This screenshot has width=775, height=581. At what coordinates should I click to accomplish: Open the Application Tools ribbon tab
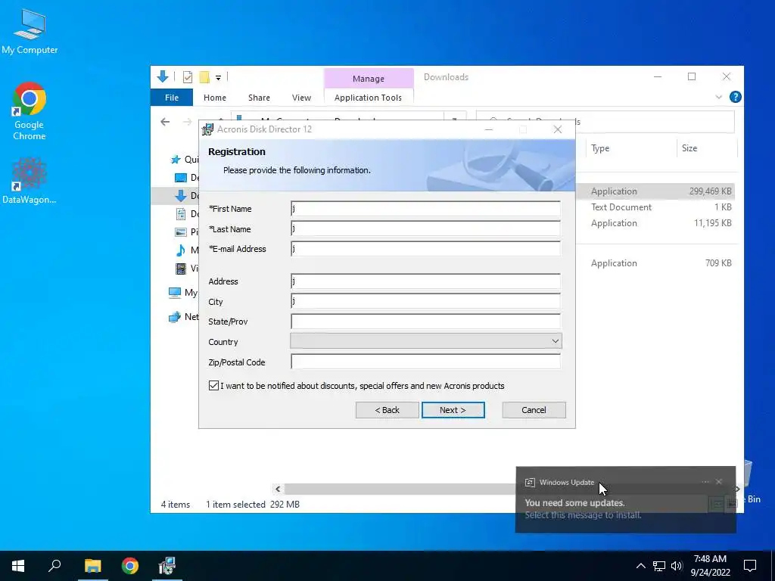click(x=369, y=98)
